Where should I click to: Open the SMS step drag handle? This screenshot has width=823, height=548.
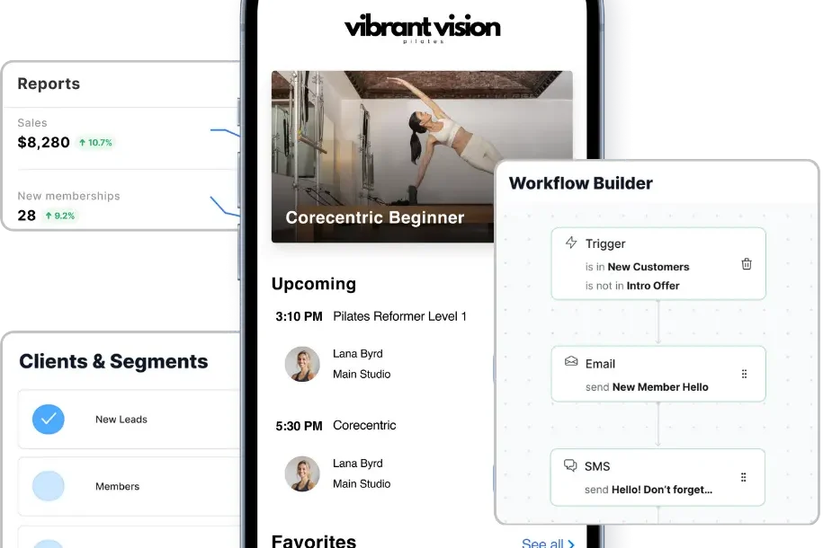pos(743,477)
